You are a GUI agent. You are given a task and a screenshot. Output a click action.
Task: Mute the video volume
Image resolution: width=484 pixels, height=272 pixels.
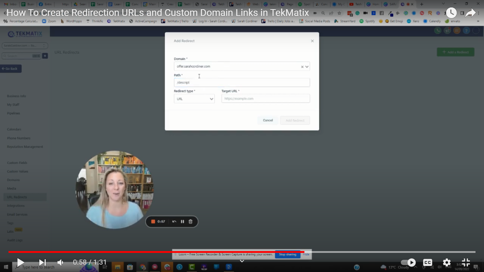pos(61,262)
